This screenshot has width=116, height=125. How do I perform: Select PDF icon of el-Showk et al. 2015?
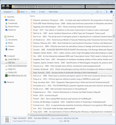pyautogui.click(x=31, y=40)
